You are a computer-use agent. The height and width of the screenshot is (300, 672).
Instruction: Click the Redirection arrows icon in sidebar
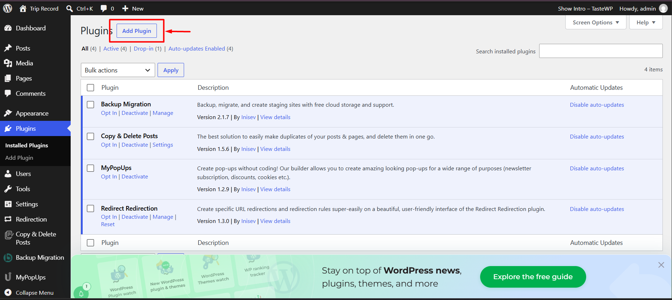(8, 219)
